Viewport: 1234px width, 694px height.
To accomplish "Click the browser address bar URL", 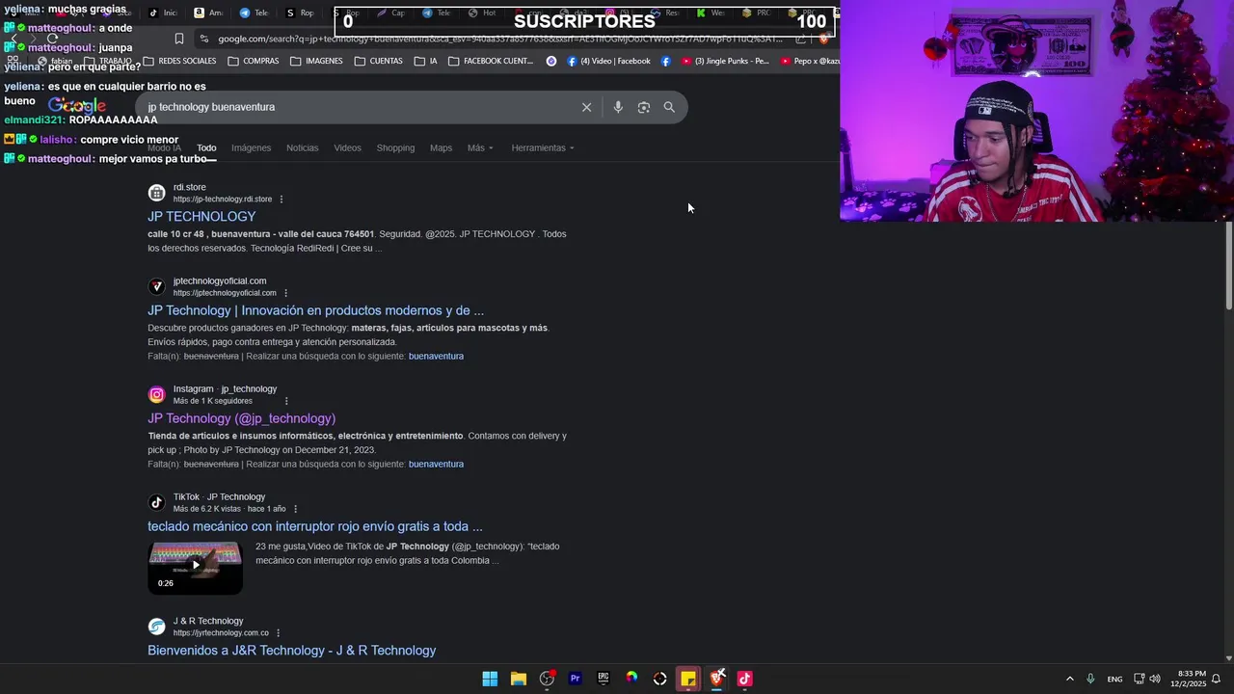I will click(x=499, y=39).
